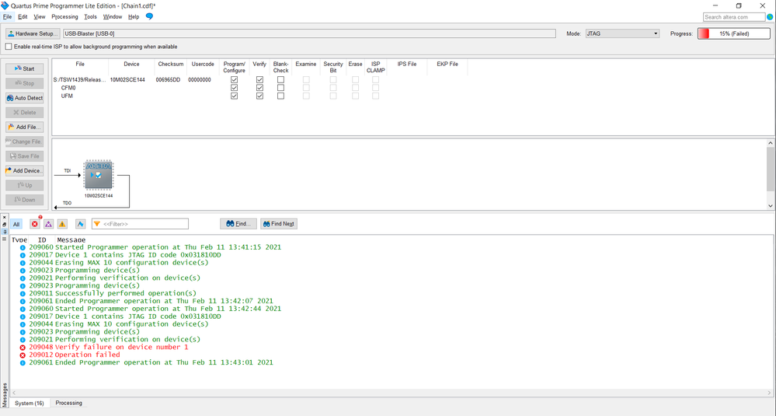The height and width of the screenshot is (416, 776).
Task: Switch to the Processing messages tab
Action: point(68,403)
